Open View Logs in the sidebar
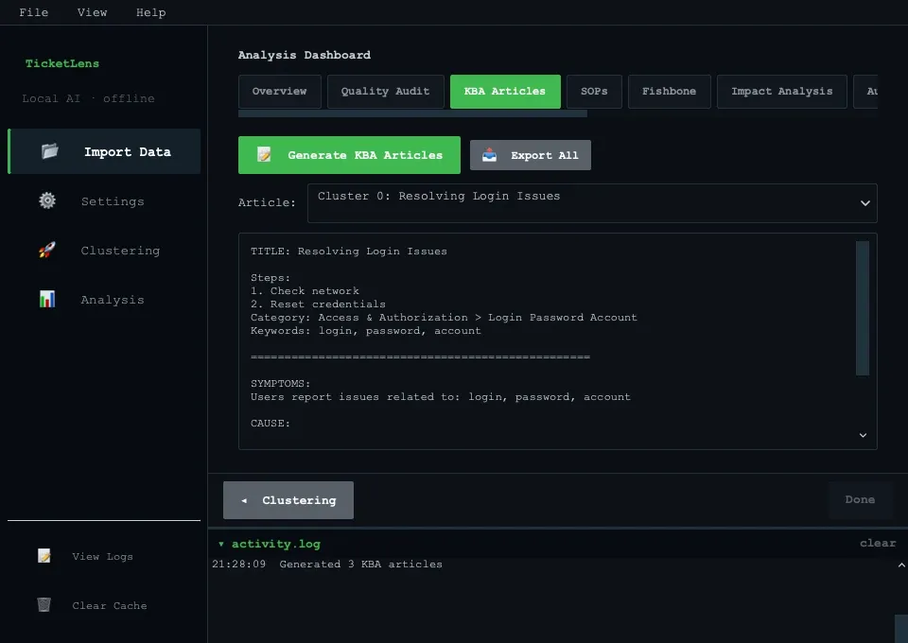The width and height of the screenshot is (908, 643). pos(104,556)
